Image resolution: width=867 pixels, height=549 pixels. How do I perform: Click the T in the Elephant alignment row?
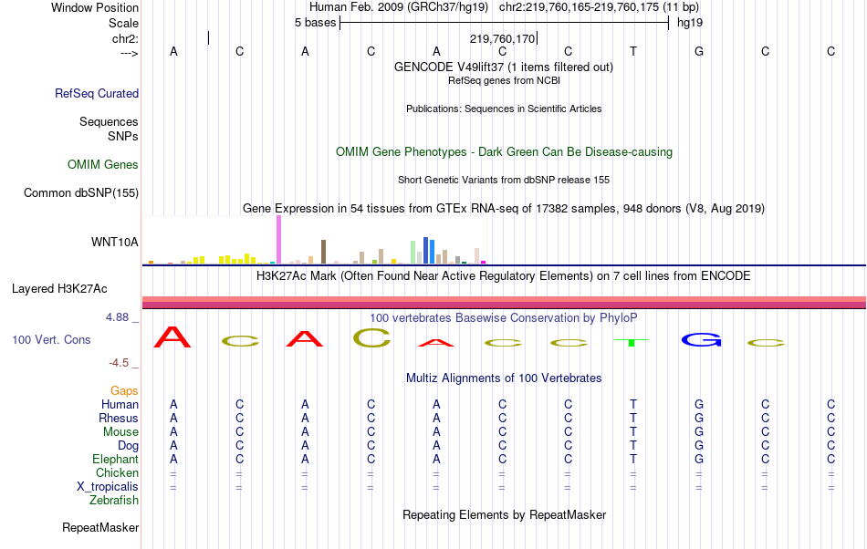[x=633, y=459]
